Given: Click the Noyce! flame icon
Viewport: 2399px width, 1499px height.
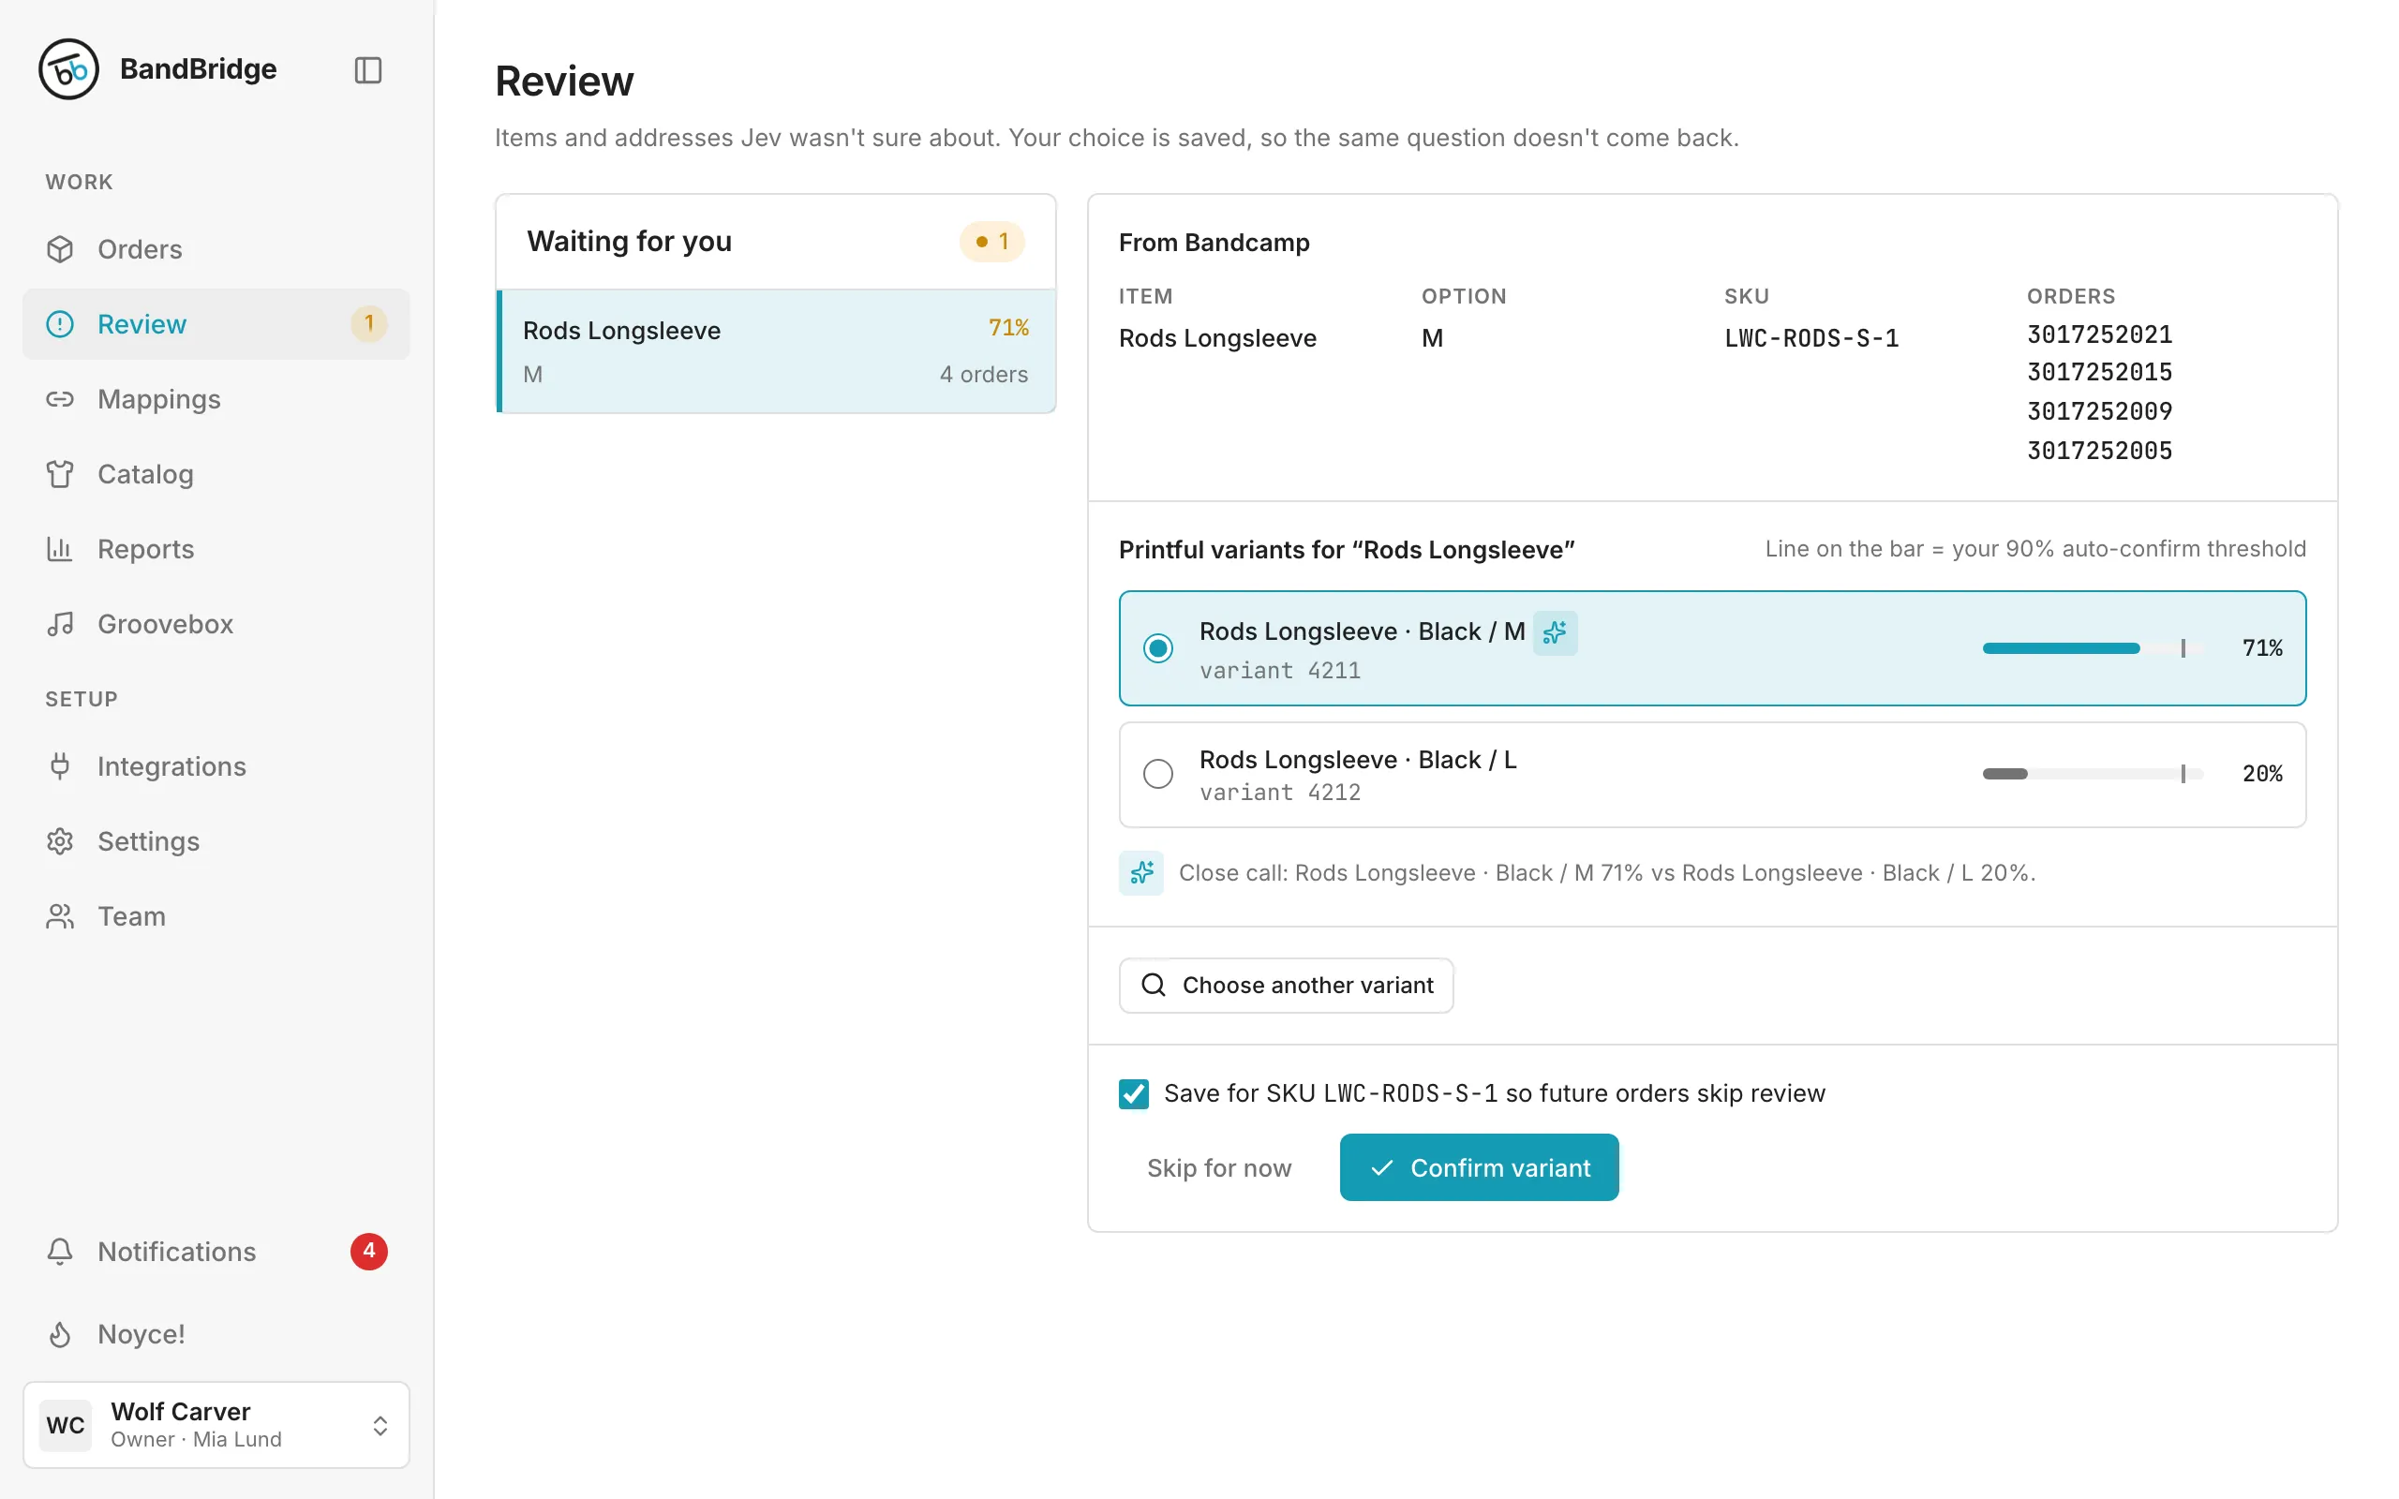Looking at the screenshot, I should coord(59,1333).
